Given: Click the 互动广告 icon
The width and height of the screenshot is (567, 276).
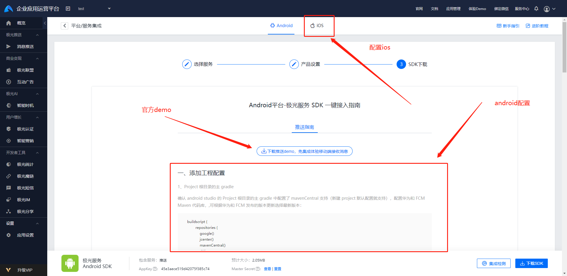Looking at the screenshot, I should (x=9, y=82).
